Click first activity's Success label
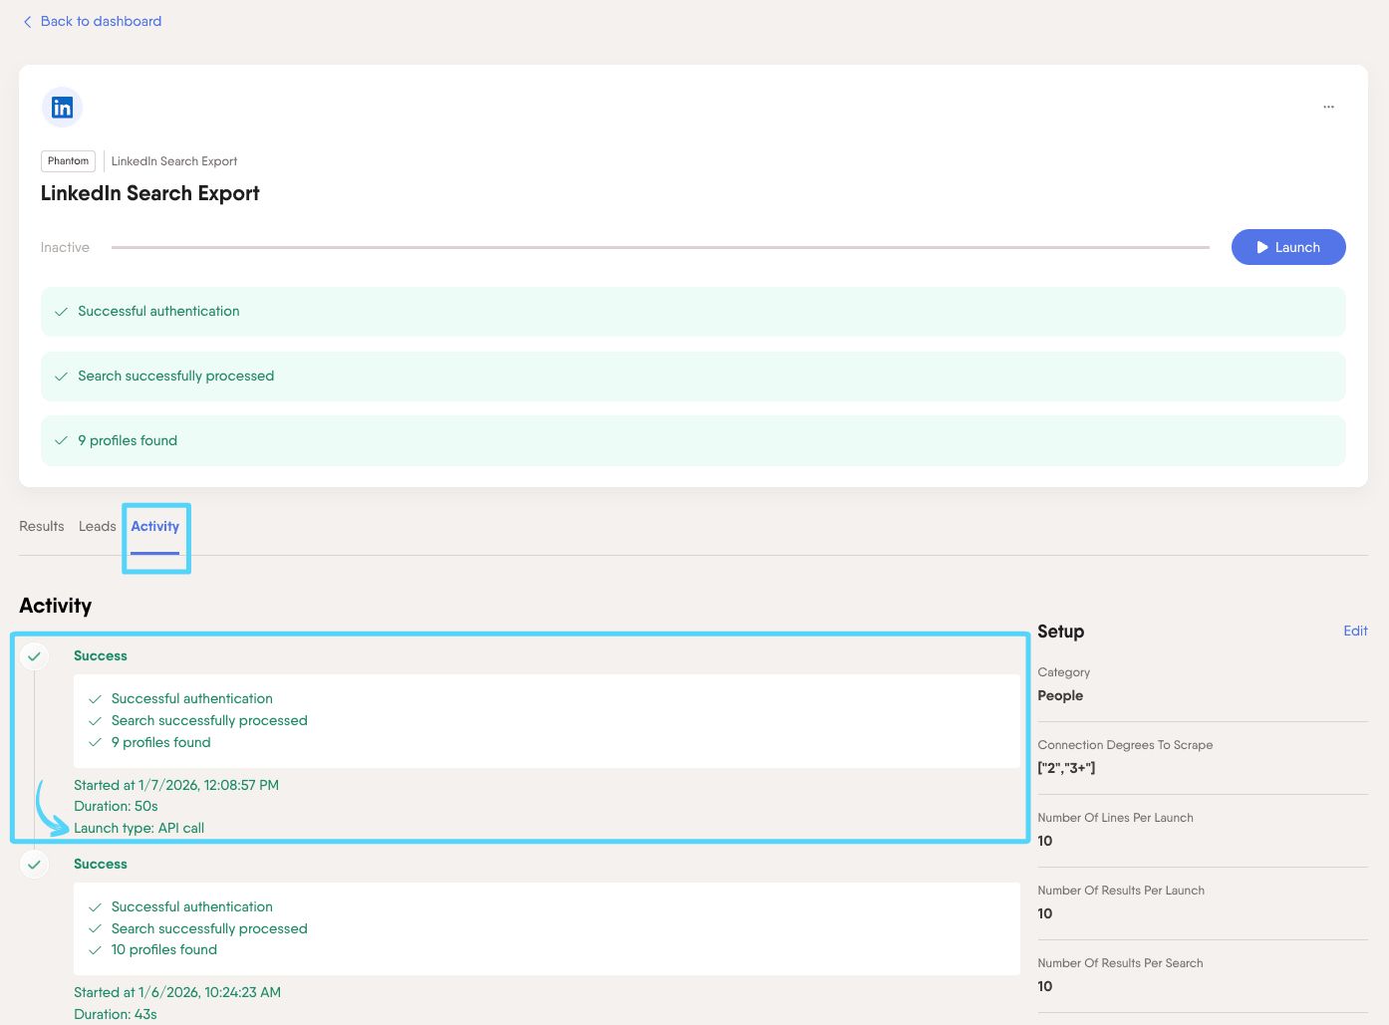 pos(101,655)
